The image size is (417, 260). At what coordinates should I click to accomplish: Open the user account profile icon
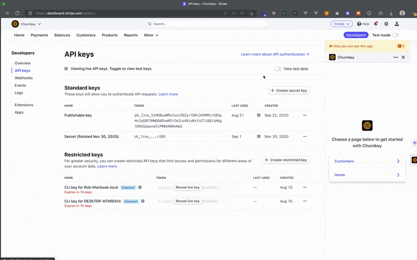(397, 23)
